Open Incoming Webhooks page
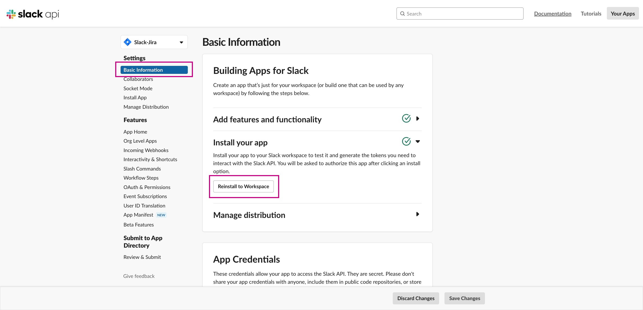The height and width of the screenshot is (310, 643). [146, 150]
